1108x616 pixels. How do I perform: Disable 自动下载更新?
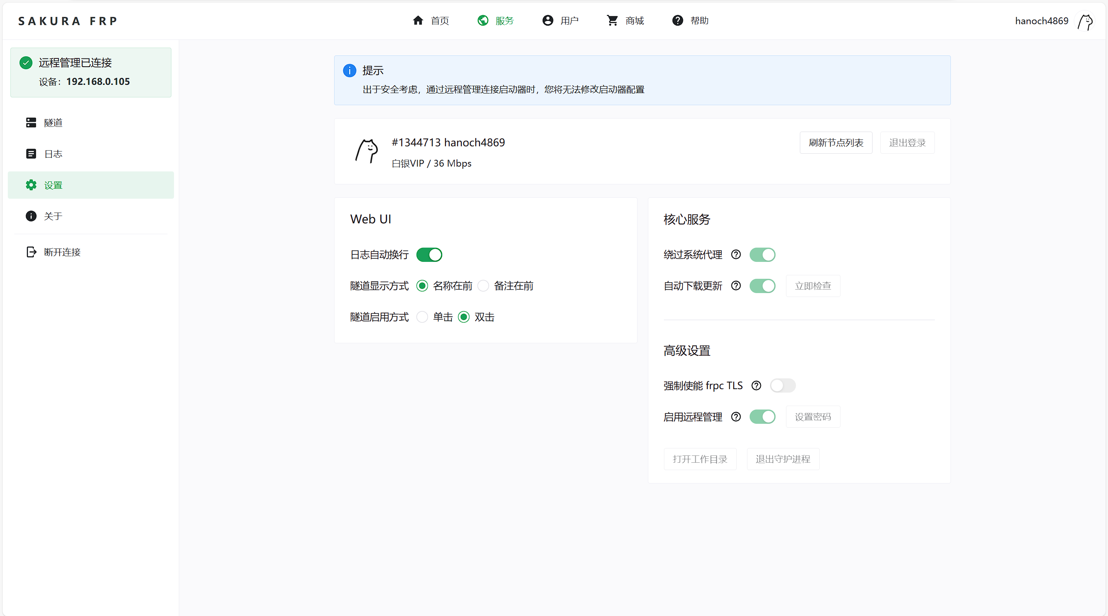pos(763,286)
